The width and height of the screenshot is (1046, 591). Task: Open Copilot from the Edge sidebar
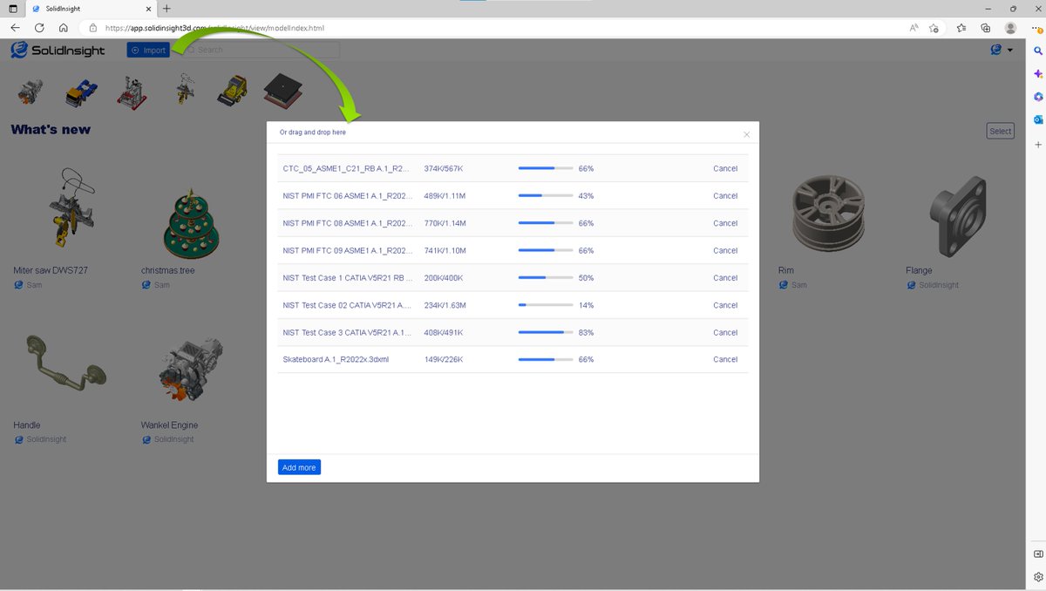[x=1037, y=74]
